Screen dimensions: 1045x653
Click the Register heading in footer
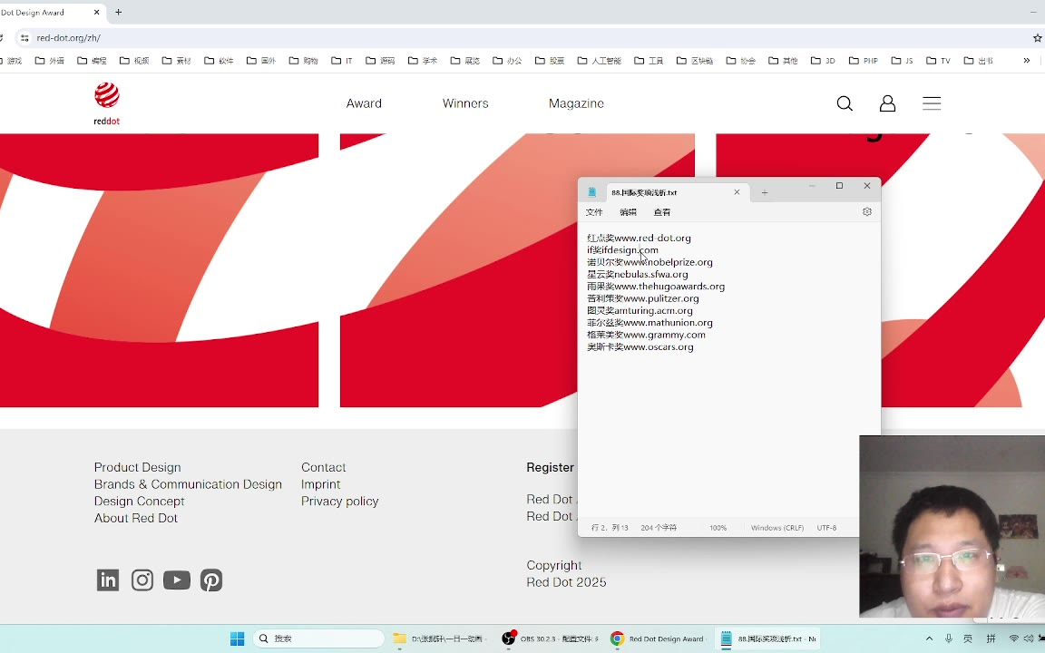[x=550, y=467]
